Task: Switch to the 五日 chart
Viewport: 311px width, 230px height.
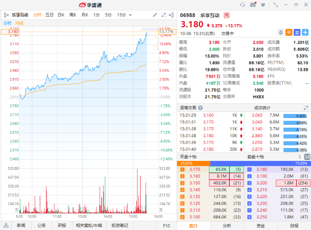Action: 49,15
